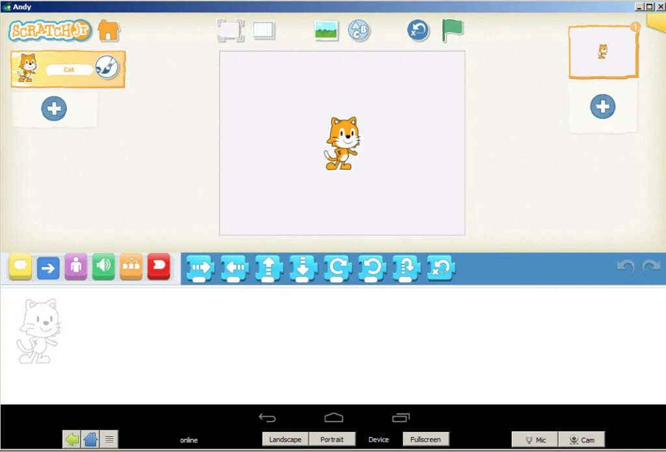This screenshot has width=666, height=452.
Task: Start the project with green flag
Action: tap(453, 30)
